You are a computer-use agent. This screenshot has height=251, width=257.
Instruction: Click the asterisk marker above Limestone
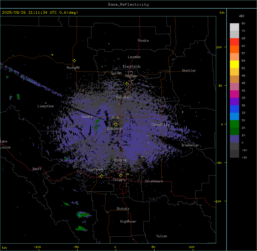click(46, 103)
